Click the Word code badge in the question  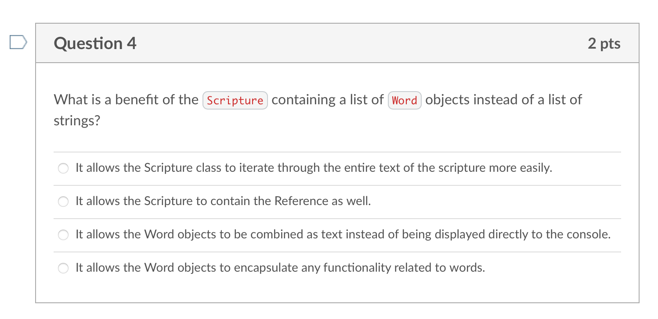coord(404,100)
